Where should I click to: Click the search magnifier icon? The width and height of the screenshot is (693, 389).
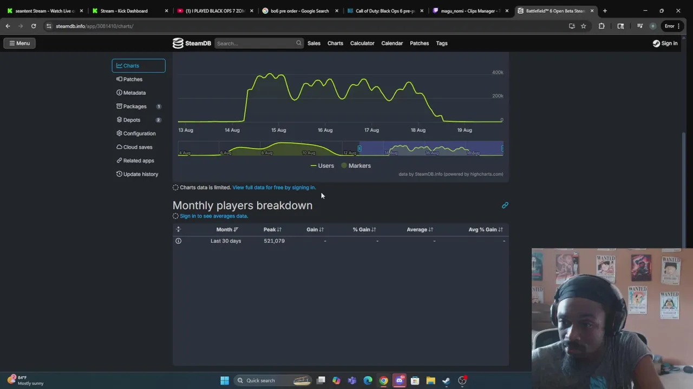pyautogui.click(x=298, y=43)
